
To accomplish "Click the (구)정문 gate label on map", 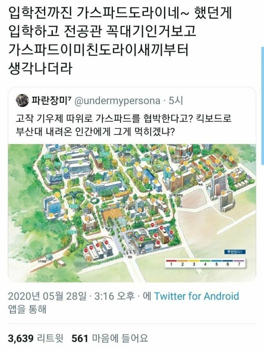I will tap(41, 261).
